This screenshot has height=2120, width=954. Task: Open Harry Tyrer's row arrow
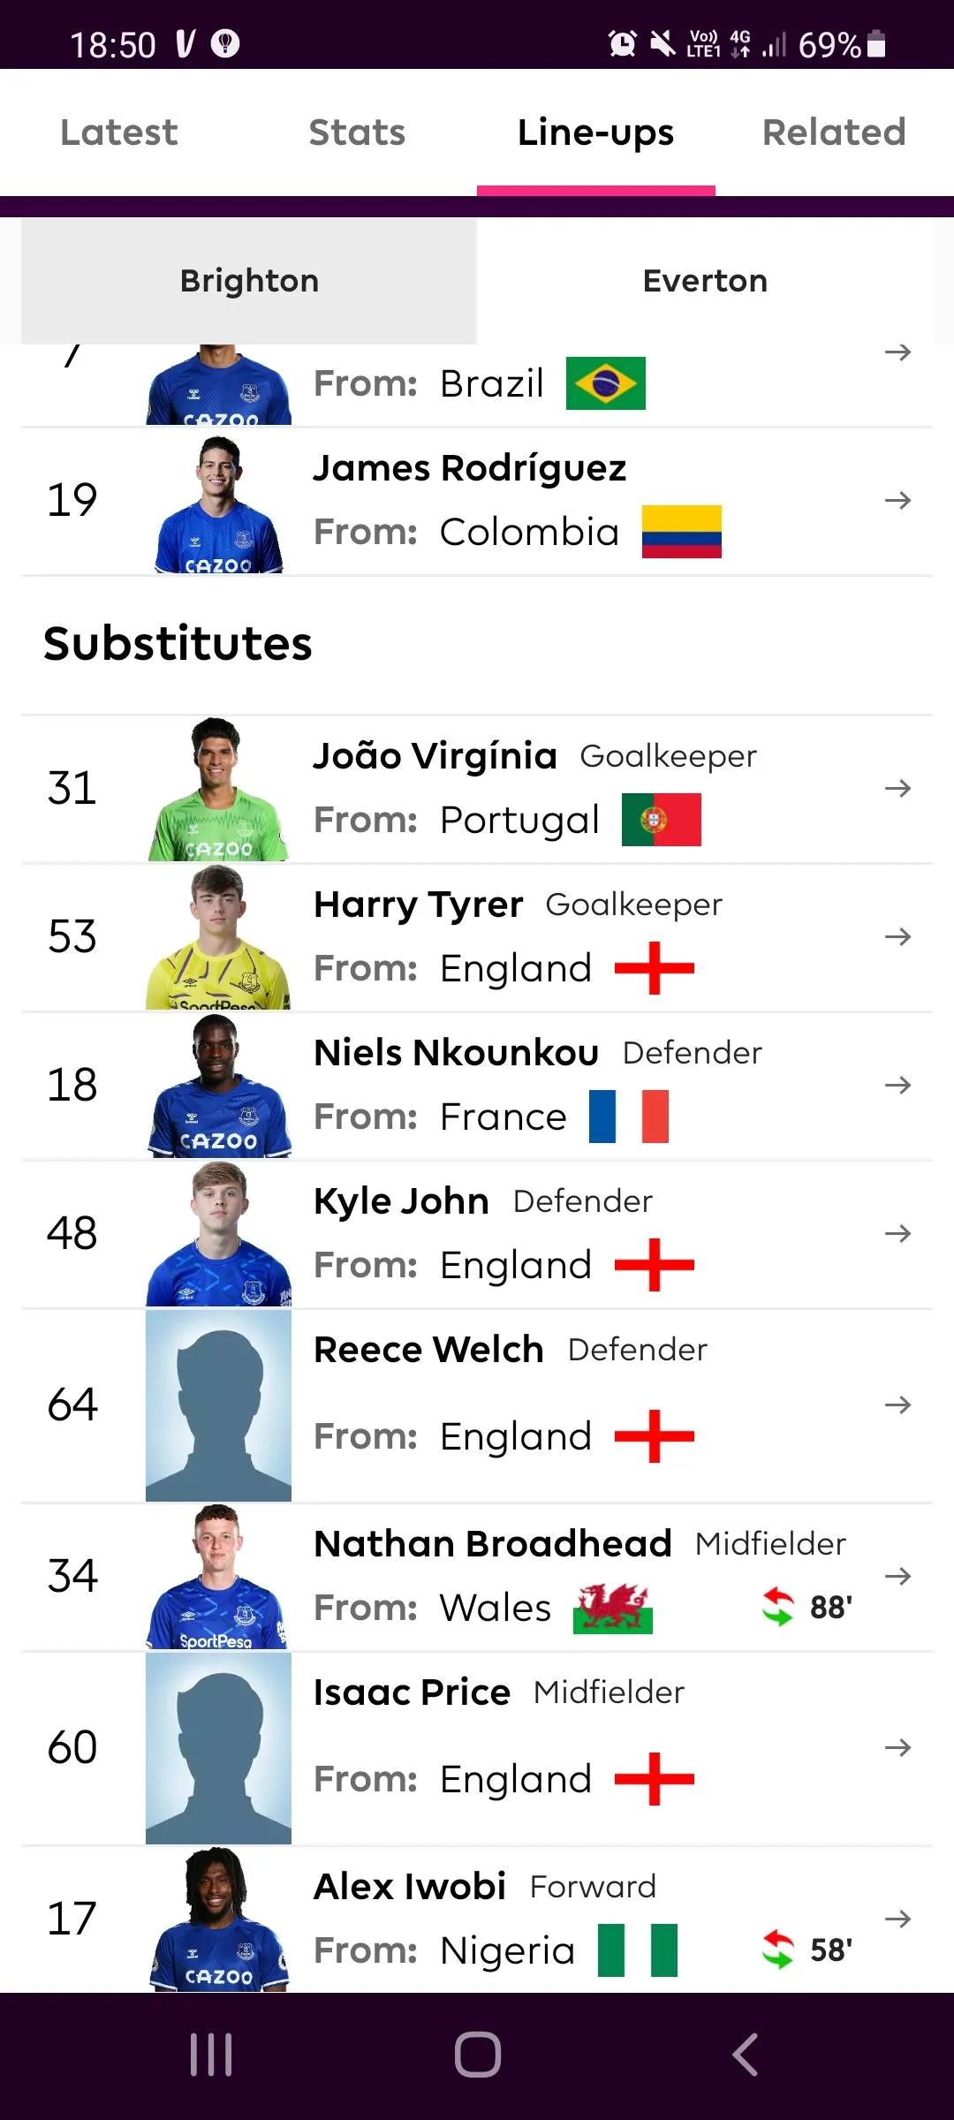897,936
